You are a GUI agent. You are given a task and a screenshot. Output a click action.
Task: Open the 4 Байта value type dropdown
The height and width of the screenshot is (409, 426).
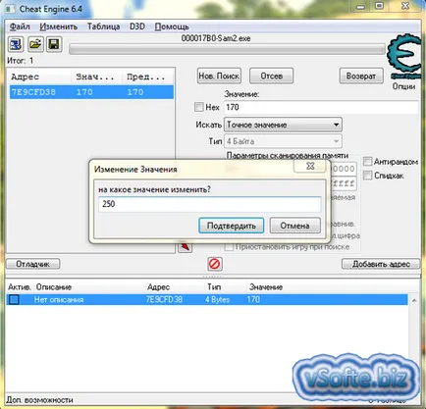click(283, 141)
